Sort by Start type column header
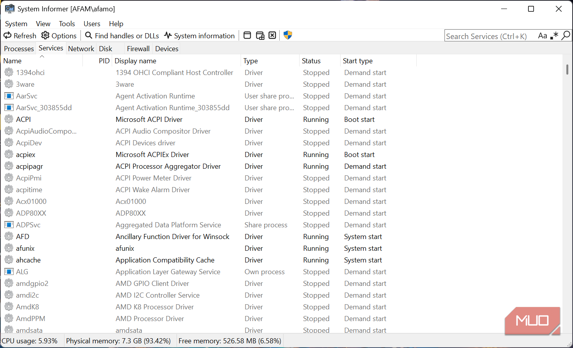 tap(378, 61)
